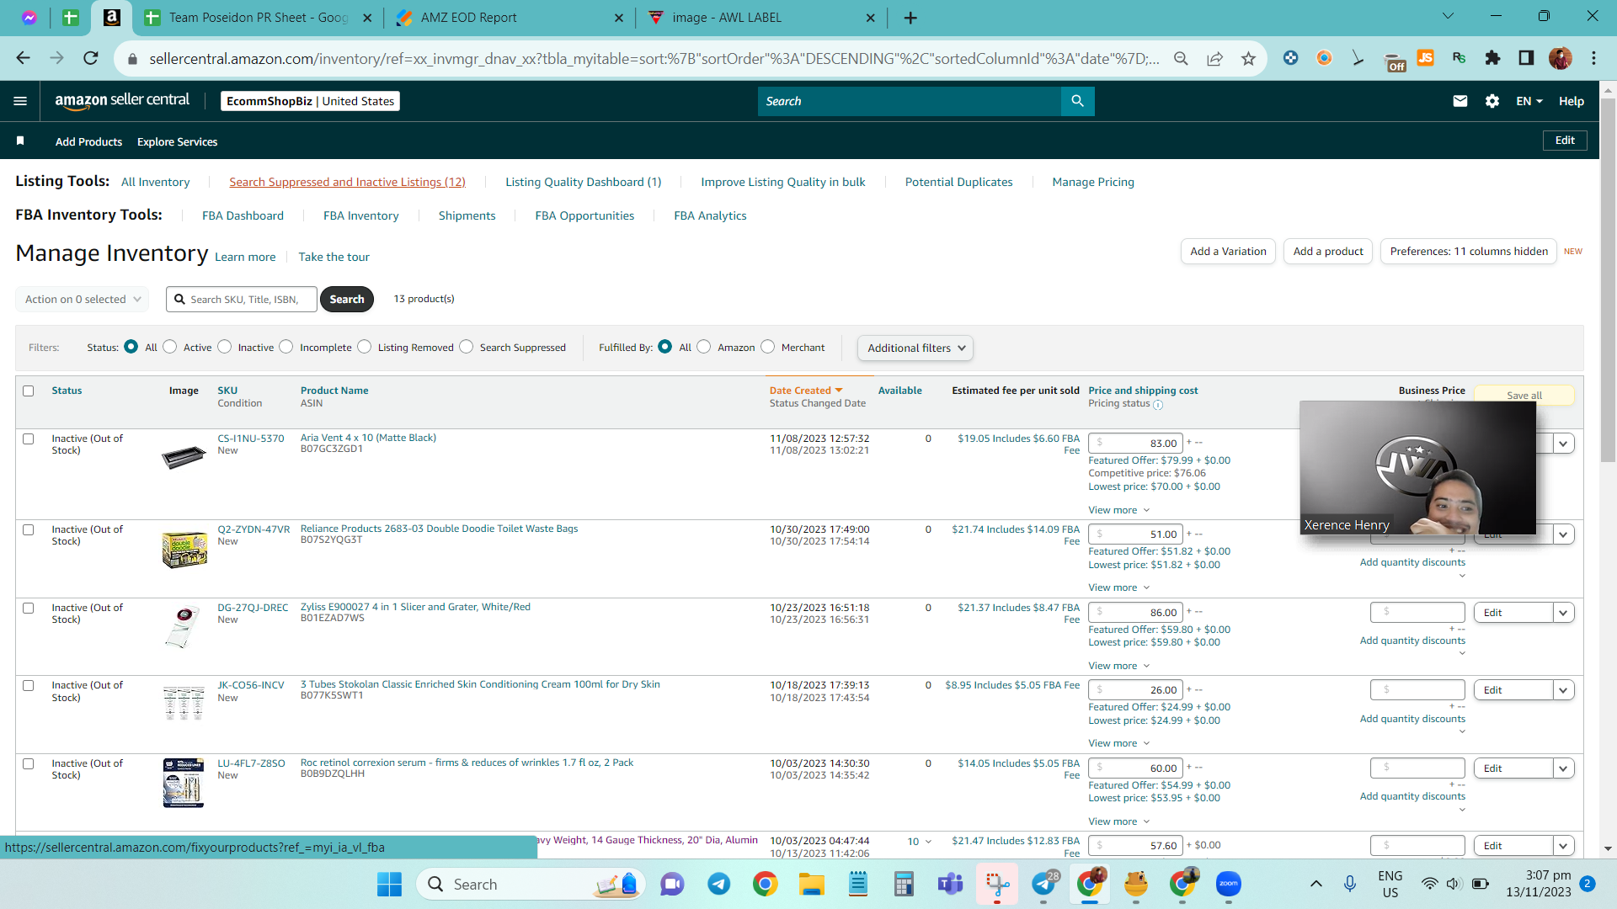The width and height of the screenshot is (1617, 909).
Task: Click the Take the tour link
Action: point(334,257)
